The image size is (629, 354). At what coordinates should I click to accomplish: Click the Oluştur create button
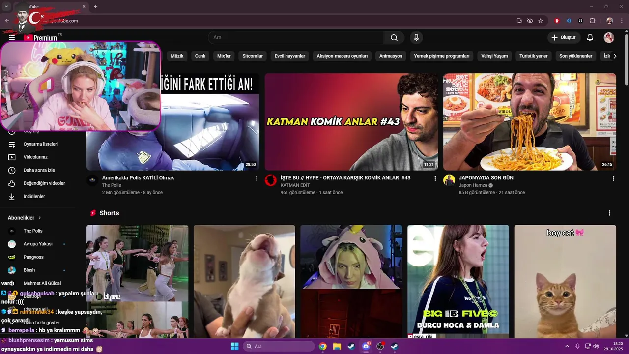pyautogui.click(x=564, y=37)
